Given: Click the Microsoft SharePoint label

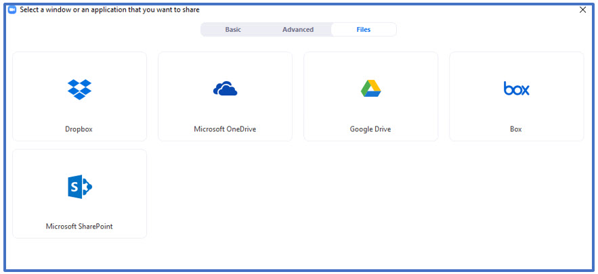Looking at the screenshot, I should 79,227.
